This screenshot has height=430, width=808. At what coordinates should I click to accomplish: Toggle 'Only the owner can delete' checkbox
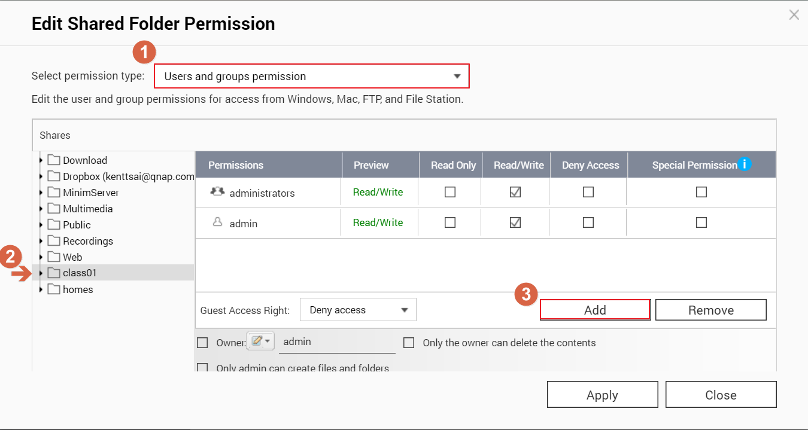click(409, 343)
